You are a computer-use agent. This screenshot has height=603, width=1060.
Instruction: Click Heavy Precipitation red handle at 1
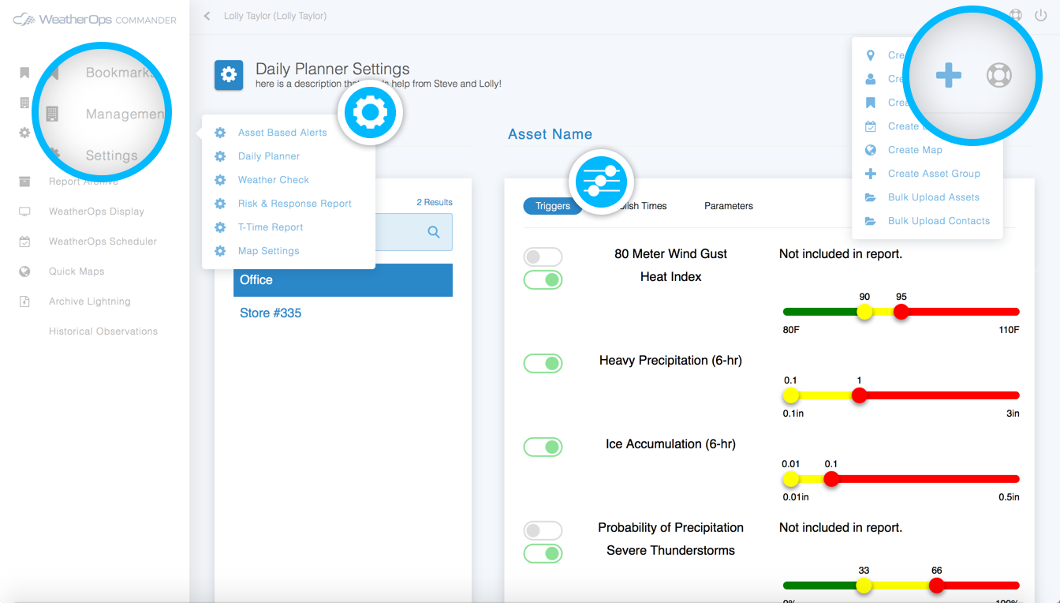[860, 395]
